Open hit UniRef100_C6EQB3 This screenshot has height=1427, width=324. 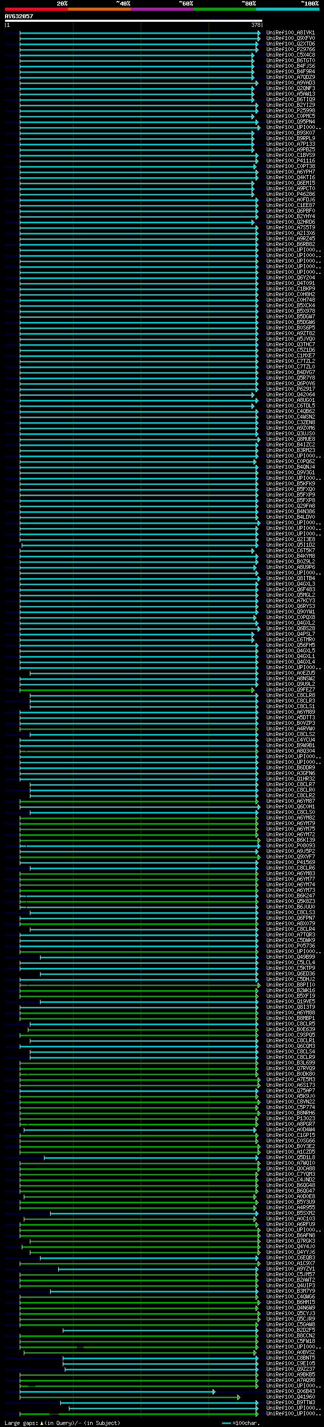pyautogui.click(x=291, y=1258)
